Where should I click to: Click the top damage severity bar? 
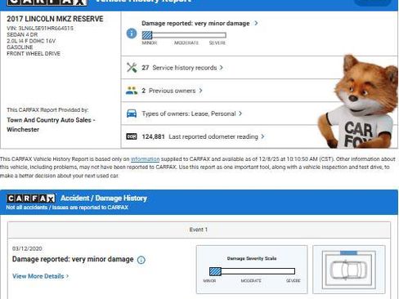coord(184,35)
